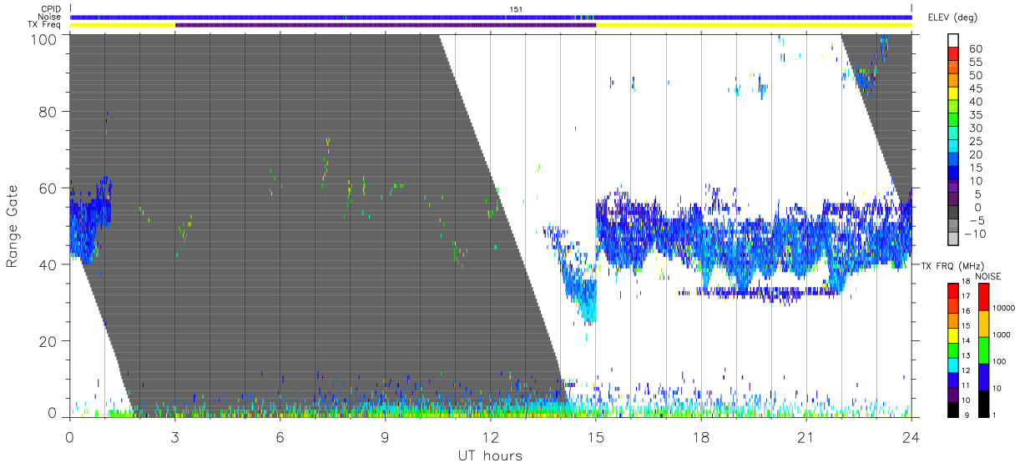Image resolution: width=1025 pixels, height=473 pixels.
Task: Click the CPID label
Action: pyautogui.click(x=52, y=8)
